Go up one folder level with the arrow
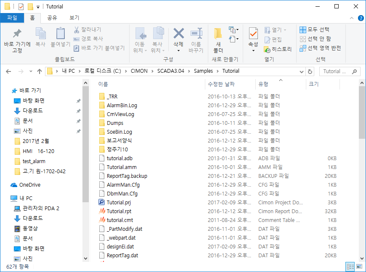366x272 pixels. 40,71
